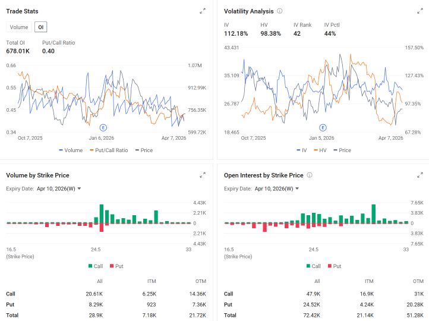Screen dimensions: 429x321
Task: Click the Call All volume value 20.61K
Action: point(94,294)
